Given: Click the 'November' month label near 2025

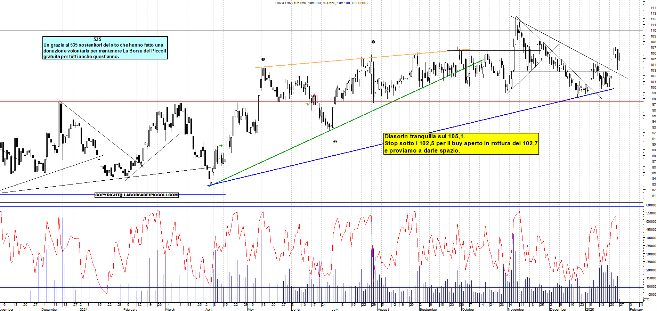Looking at the screenshot, I should click(516, 309).
